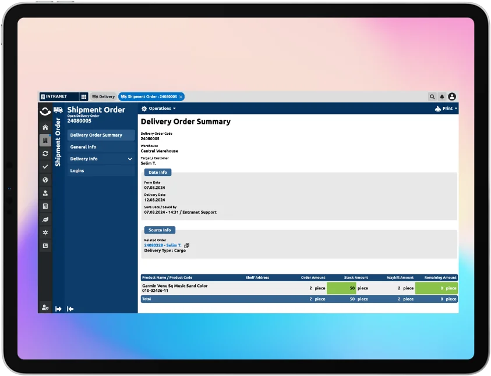This screenshot has width=491, height=376.
Task: Click the user settings icon at sidebar bottom
Action: [x=45, y=307]
